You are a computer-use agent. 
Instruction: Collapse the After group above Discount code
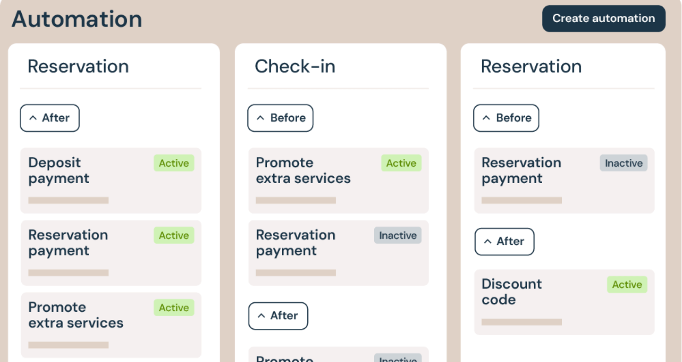click(504, 241)
